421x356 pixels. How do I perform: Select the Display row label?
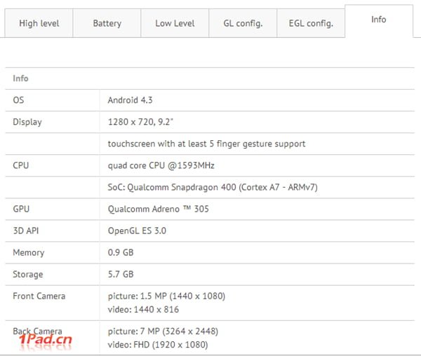pyautogui.click(x=27, y=122)
